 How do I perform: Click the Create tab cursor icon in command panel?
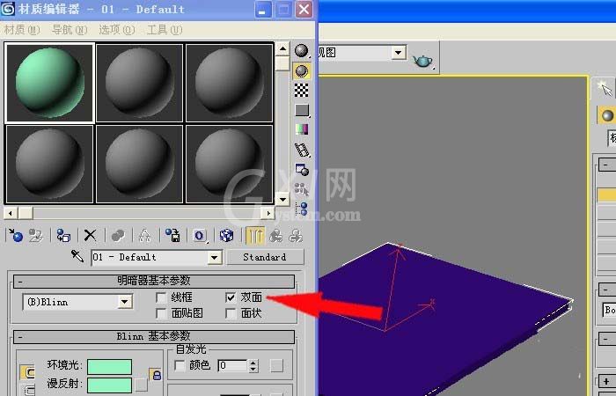605,89
